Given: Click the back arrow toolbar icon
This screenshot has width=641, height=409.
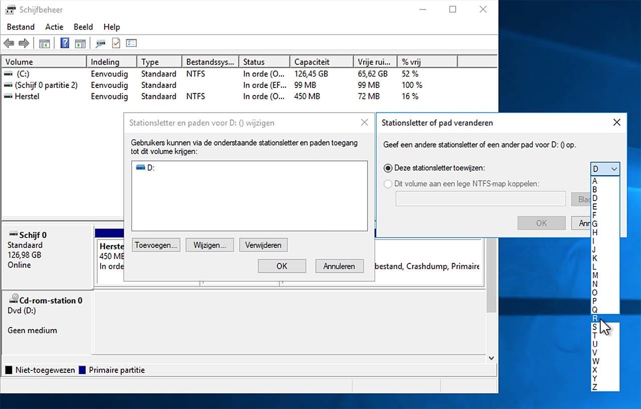Looking at the screenshot, I should point(9,43).
